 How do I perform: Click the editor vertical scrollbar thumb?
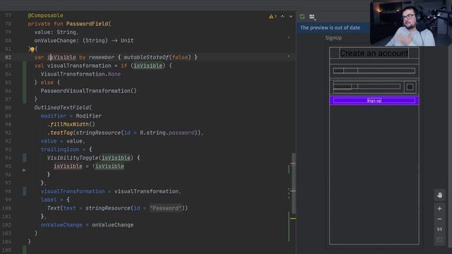point(294,183)
